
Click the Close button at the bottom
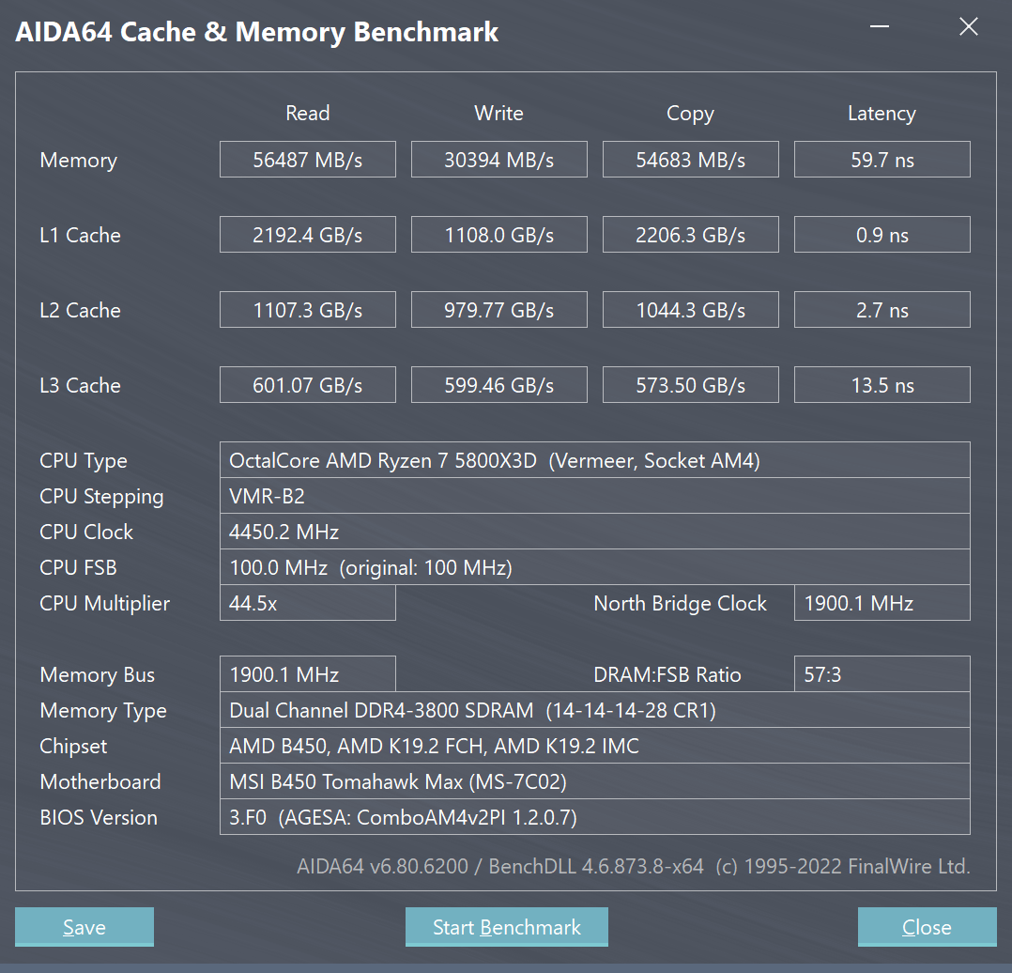click(x=927, y=927)
